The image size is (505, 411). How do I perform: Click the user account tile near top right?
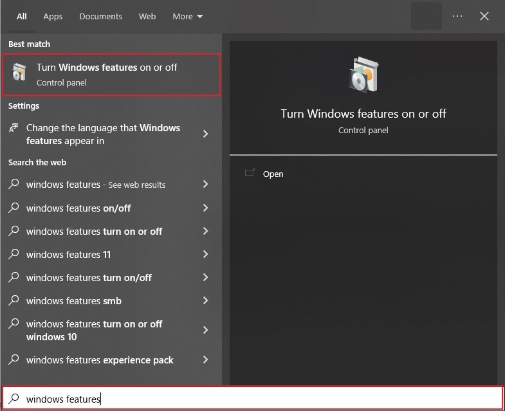click(x=426, y=16)
